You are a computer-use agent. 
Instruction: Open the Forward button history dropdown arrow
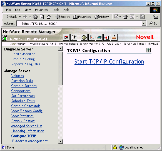point(30,17)
